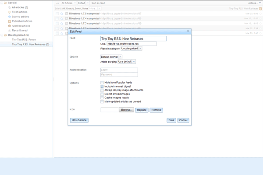263x175 pixels.
Task: Click the Fresh articles icon in sidebar
Action: (x=10, y=12)
